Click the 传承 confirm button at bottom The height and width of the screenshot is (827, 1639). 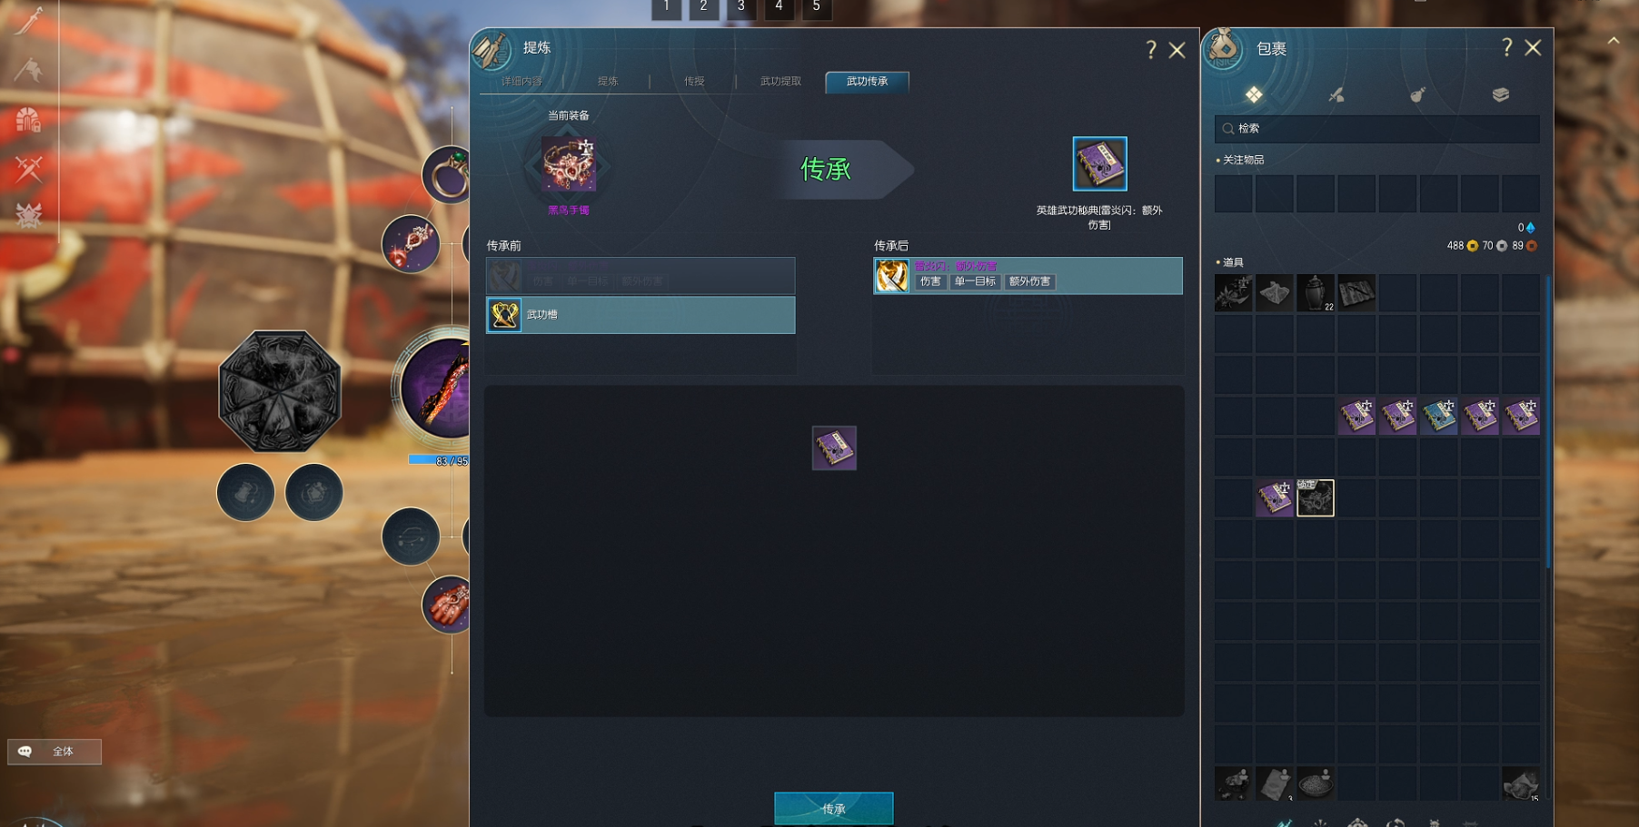(x=833, y=808)
